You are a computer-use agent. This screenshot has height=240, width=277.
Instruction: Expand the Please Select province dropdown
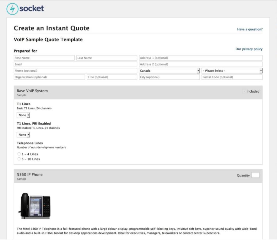232,71
